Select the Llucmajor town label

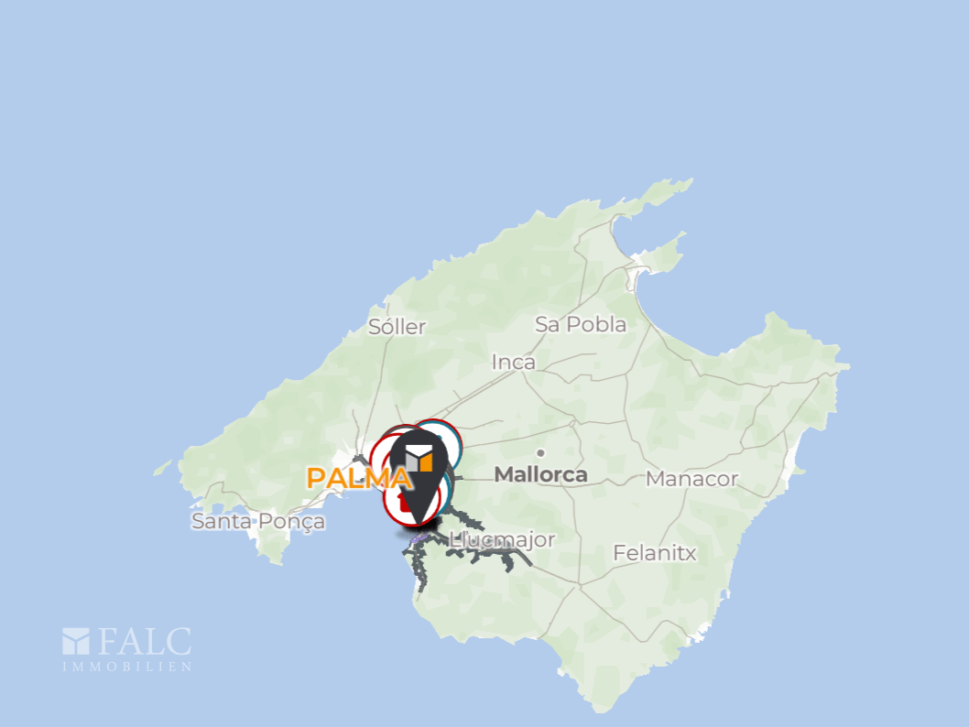tap(502, 540)
